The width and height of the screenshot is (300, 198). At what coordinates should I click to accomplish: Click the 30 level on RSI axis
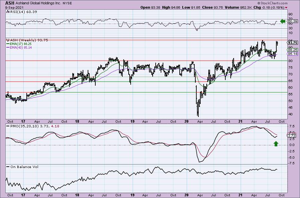click(x=290, y=28)
